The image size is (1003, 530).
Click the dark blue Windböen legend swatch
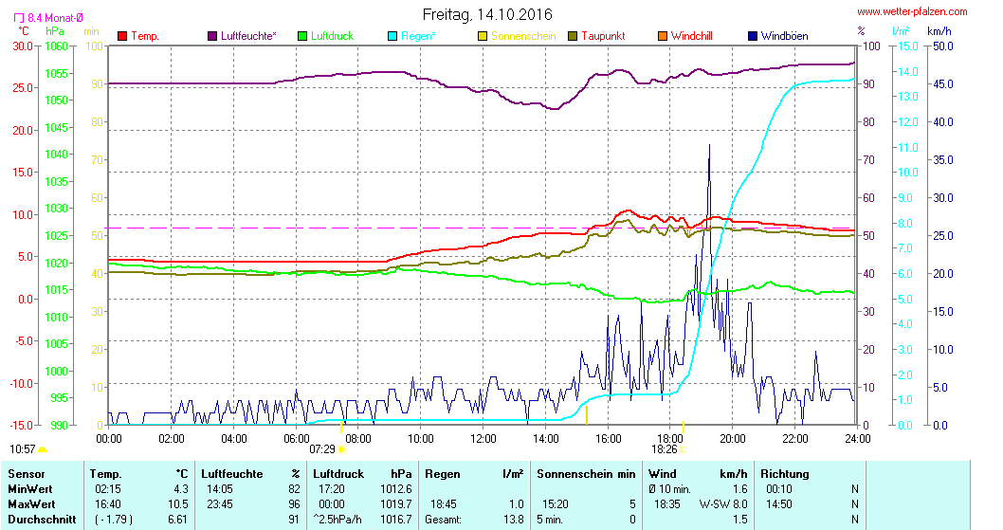pos(753,36)
